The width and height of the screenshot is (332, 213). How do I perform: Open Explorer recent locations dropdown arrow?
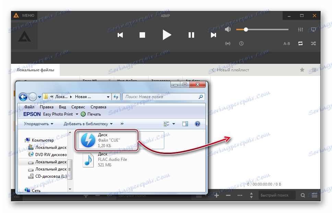(x=39, y=97)
